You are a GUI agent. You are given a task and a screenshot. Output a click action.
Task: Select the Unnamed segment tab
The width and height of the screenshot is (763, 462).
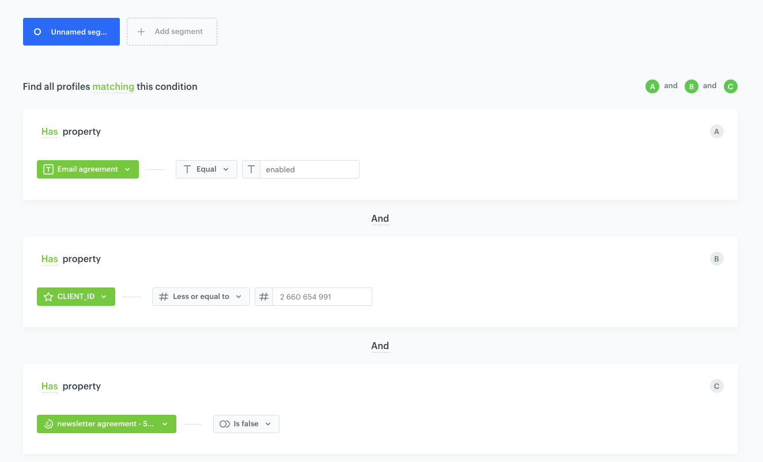71,32
